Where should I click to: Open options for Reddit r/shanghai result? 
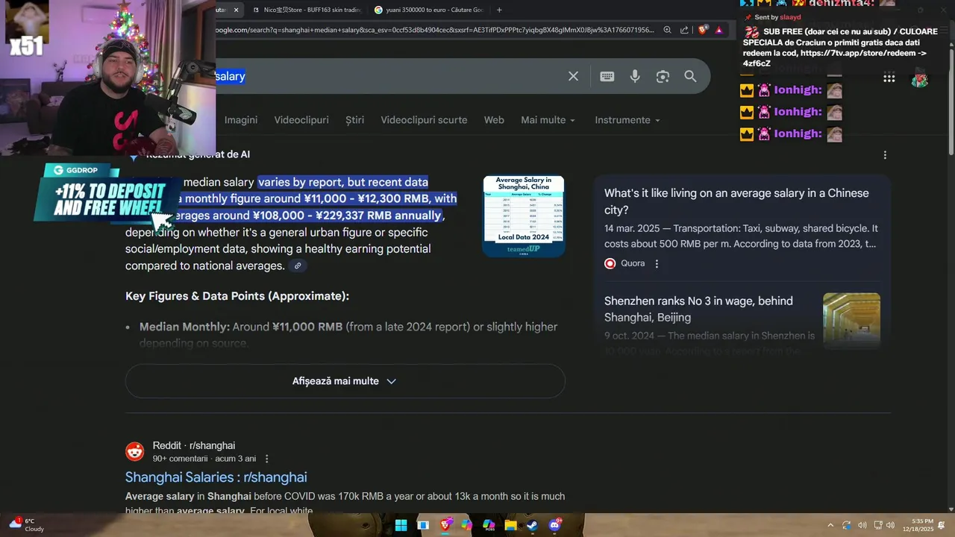pyautogui.click(x=266, y=459)
